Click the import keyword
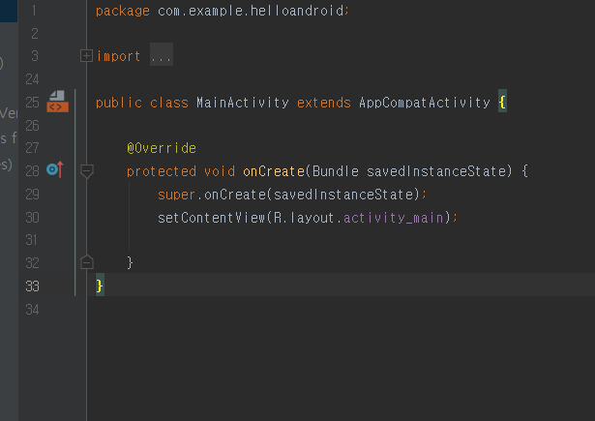595x421 pixels. coord(119,56)
